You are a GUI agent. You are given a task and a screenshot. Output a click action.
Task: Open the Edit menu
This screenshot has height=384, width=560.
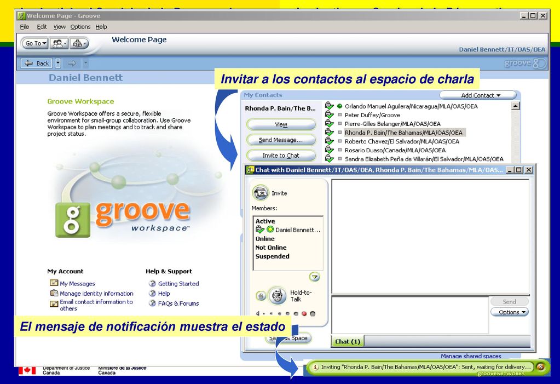point(42,27)
